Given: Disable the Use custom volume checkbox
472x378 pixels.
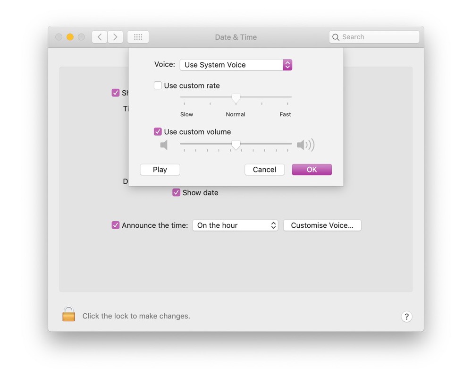Looking at the screenshot, I should tap(158, 131).
